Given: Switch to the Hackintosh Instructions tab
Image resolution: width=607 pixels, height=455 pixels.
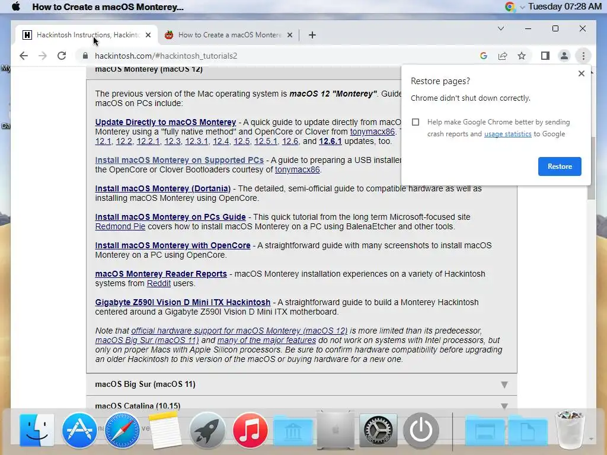Looking at the screenshot, I should (x=88, y=35).
